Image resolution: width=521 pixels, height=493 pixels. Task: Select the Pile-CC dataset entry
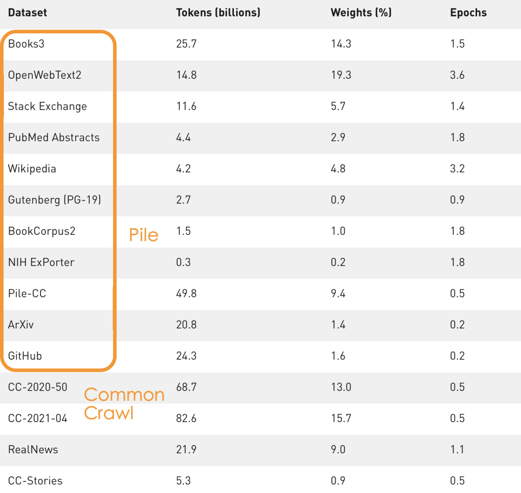pyautogui.click(x=27, y=294)
